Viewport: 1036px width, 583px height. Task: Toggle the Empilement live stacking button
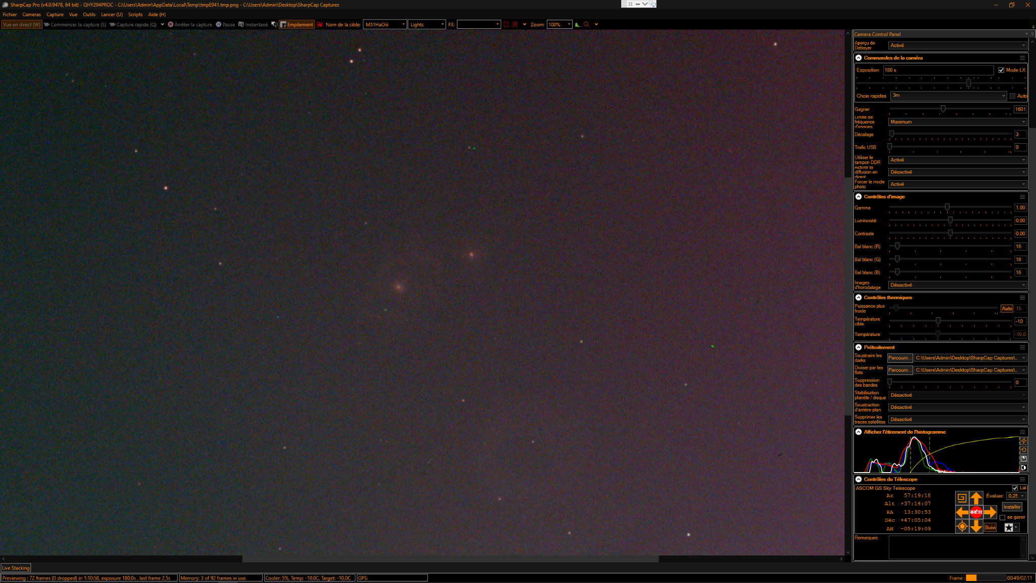[297, 24]
